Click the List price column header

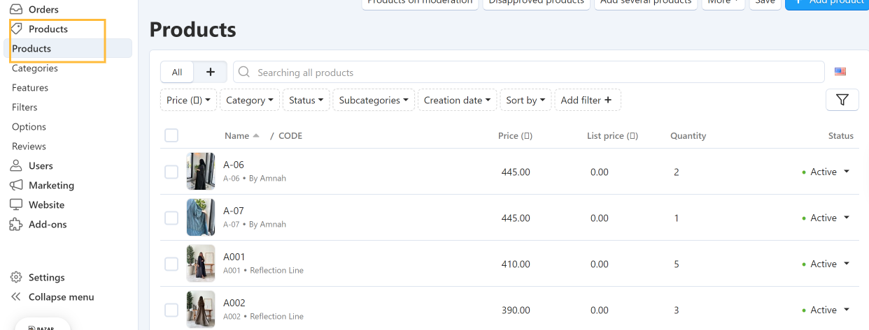612,135
